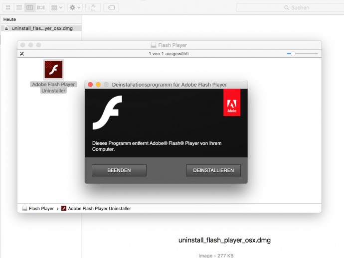
Task: Click Adobe Flash Player Uninstaller in path bar
Action: point(96,209)
